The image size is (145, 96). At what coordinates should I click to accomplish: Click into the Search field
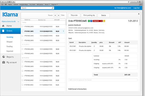pyautogui.click(x=37, y=8)
